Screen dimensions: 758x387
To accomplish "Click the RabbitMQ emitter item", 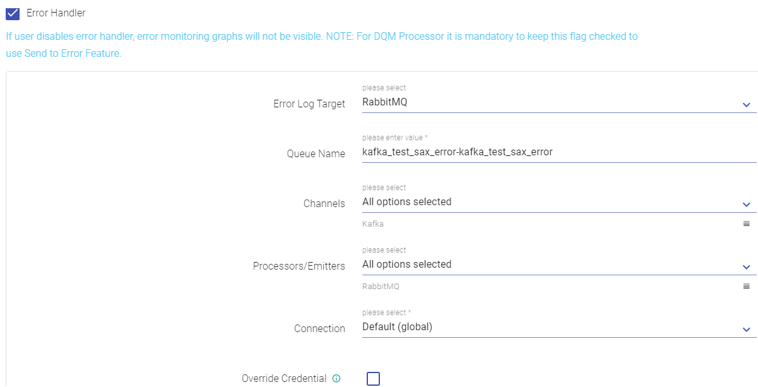I will click(381, 287).
